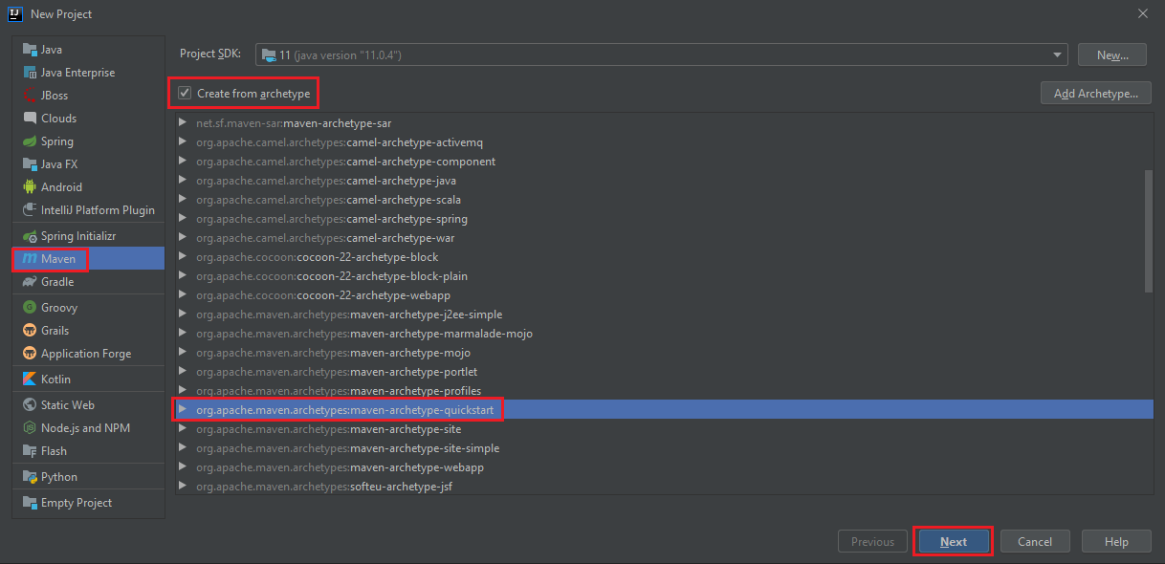Toggle the Create from archetype checkbox
1165x564 pixels.
[183, 93]
